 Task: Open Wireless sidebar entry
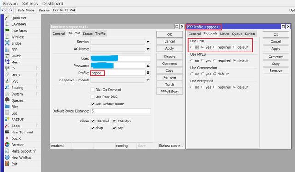coord(18,37)
